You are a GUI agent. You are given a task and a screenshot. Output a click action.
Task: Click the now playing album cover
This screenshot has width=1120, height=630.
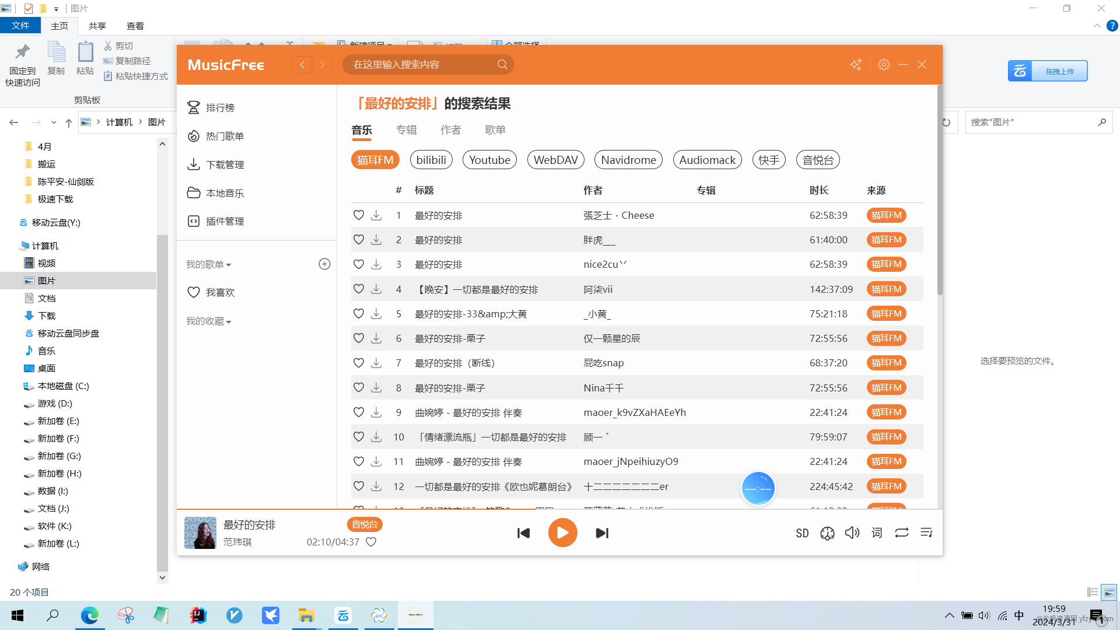pyautogui.click(x=200, y=533)
